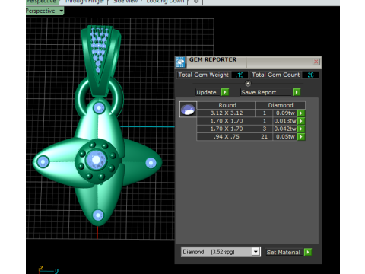Click the Round column header

[x=227, y=105]
